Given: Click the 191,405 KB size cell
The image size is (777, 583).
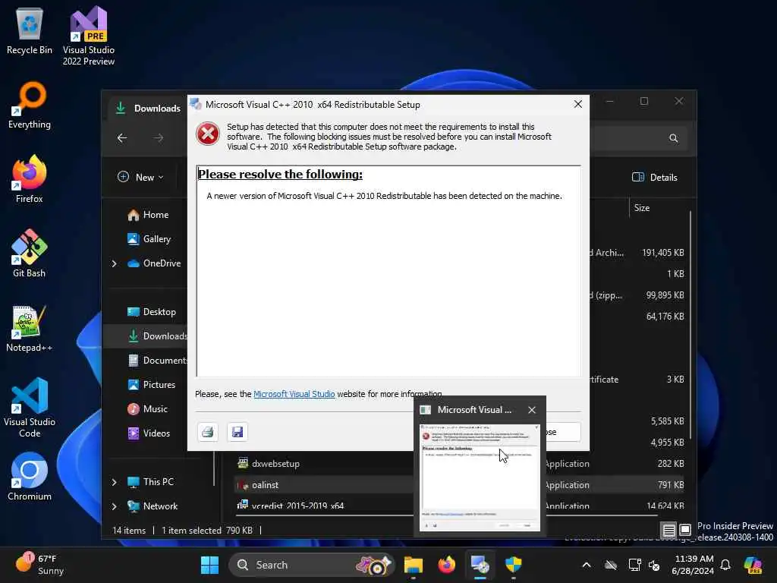Looking at the screenshot, I should (x=662, y=253).
